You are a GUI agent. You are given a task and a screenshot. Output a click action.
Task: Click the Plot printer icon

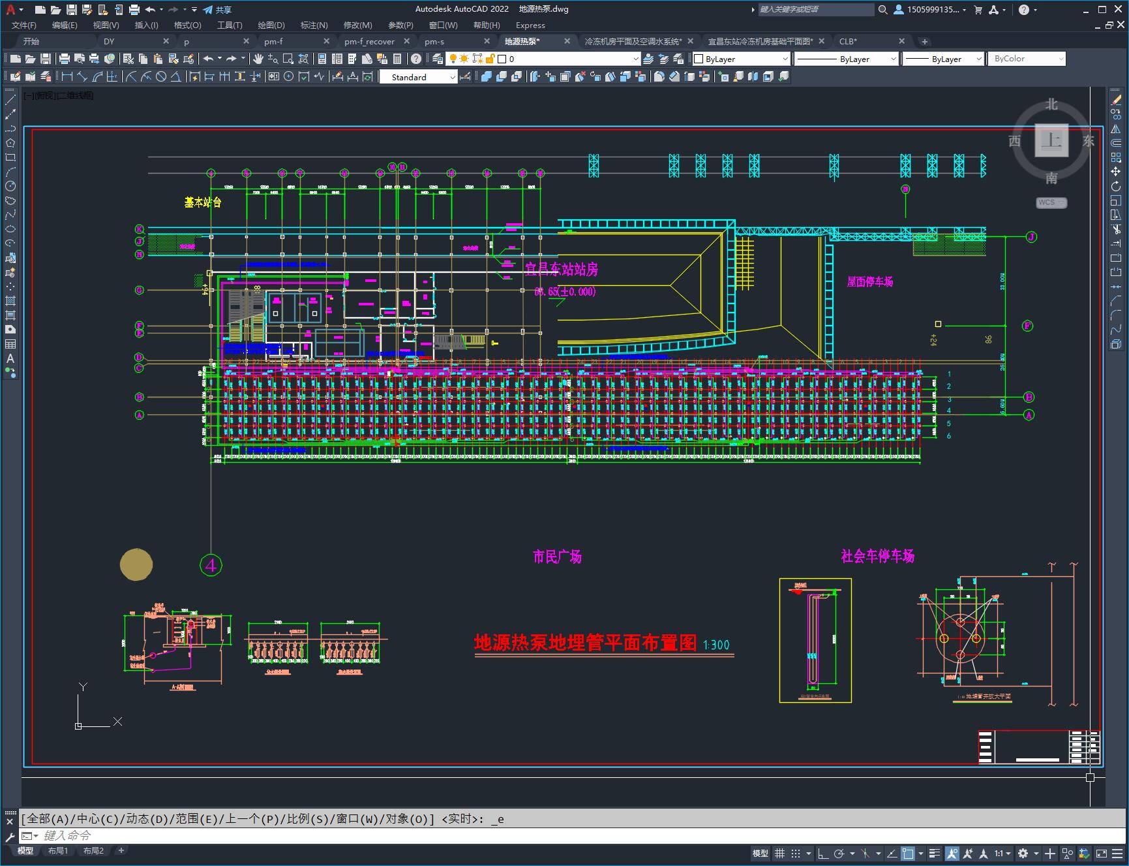click(65, 59)
